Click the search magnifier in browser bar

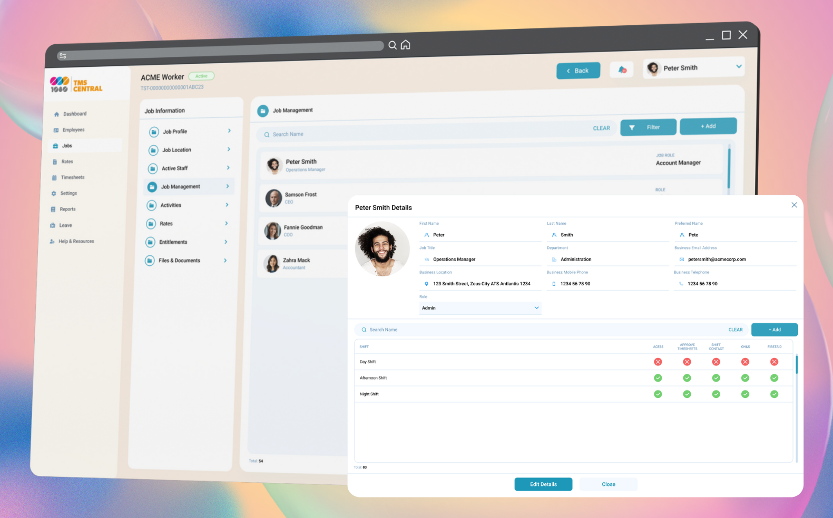coord(393,45)
